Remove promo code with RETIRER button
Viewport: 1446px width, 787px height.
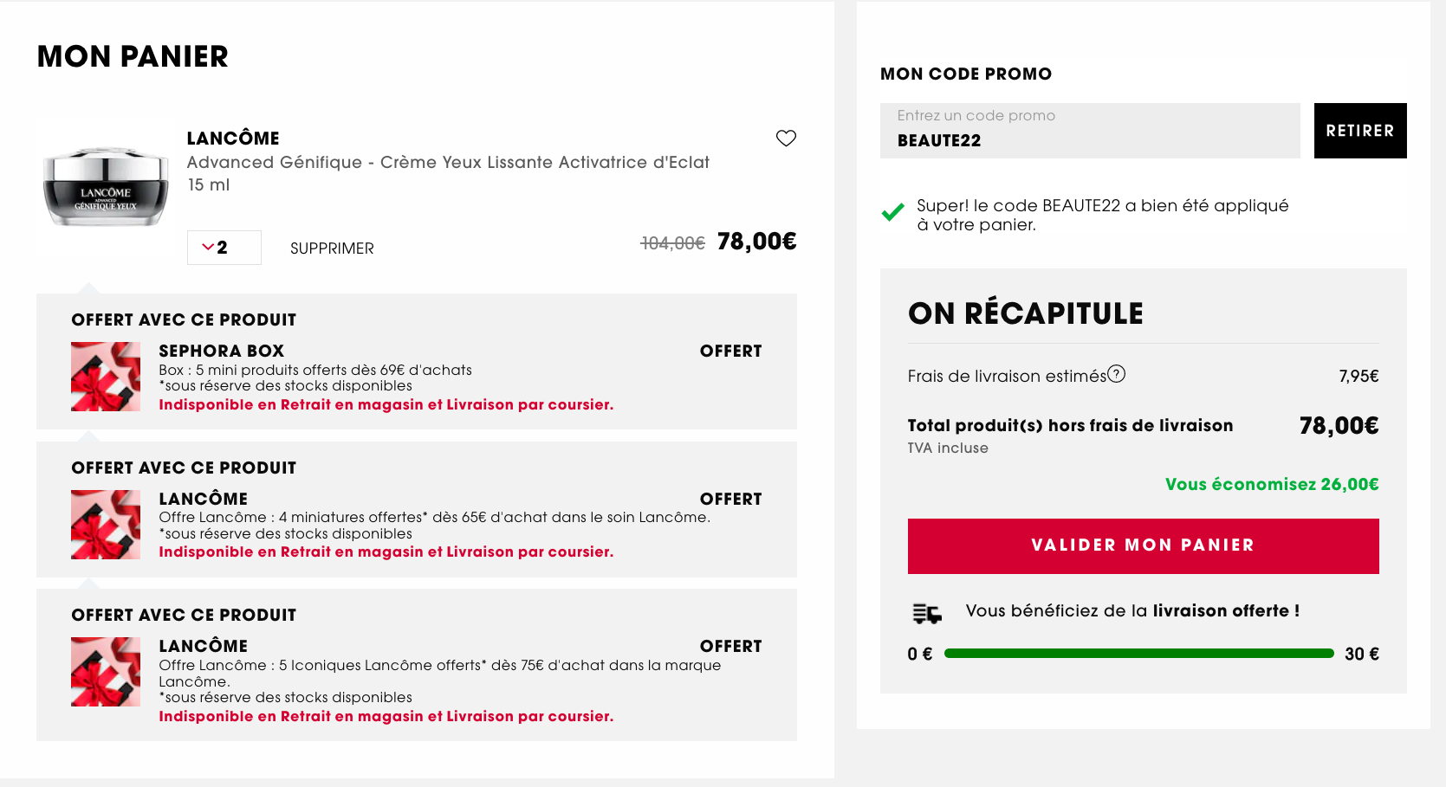[x=1360, y=131]
